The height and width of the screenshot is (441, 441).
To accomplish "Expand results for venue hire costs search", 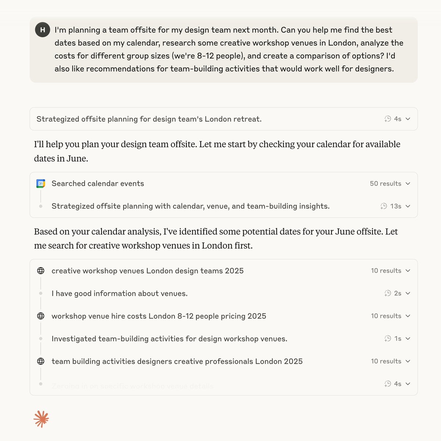I will coord(408,316).
